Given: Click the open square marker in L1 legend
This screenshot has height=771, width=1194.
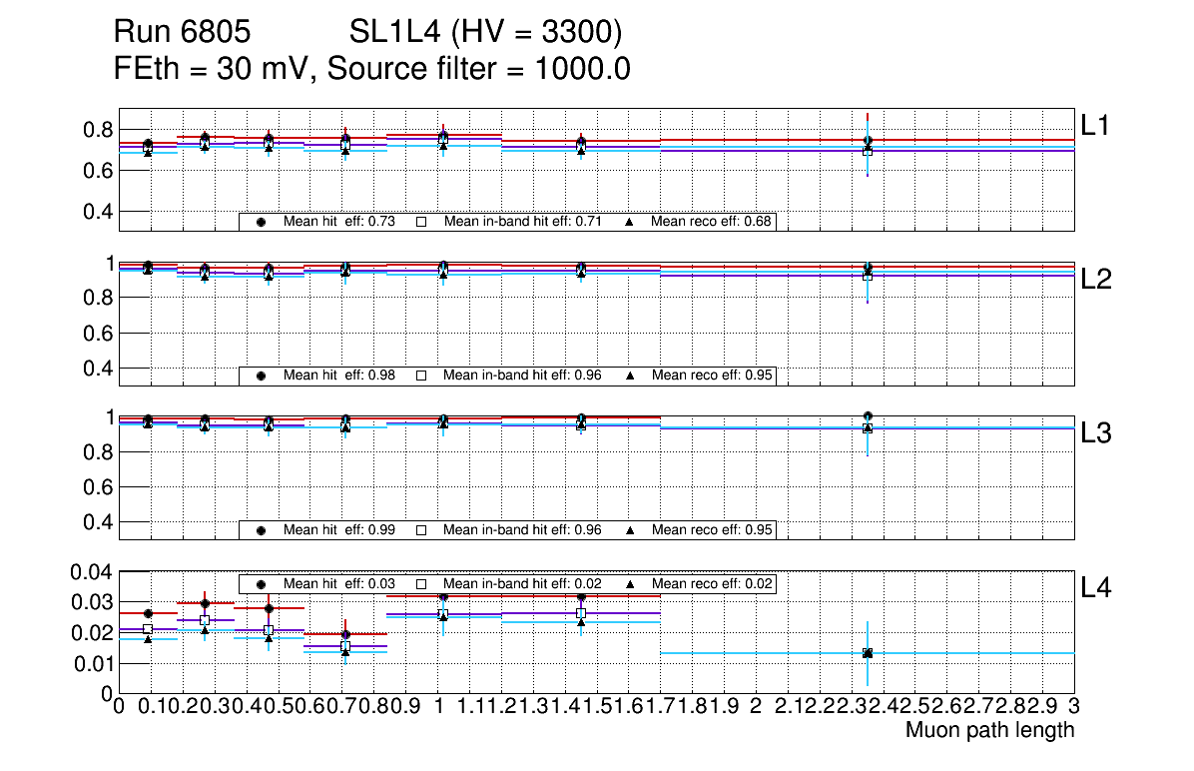Looking at the screenshot, I should click(421, 222).
